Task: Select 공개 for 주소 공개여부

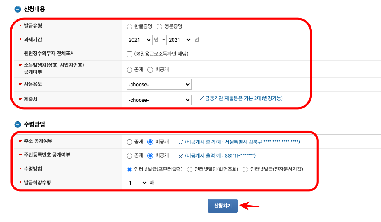Action: (x=129, y=142)
